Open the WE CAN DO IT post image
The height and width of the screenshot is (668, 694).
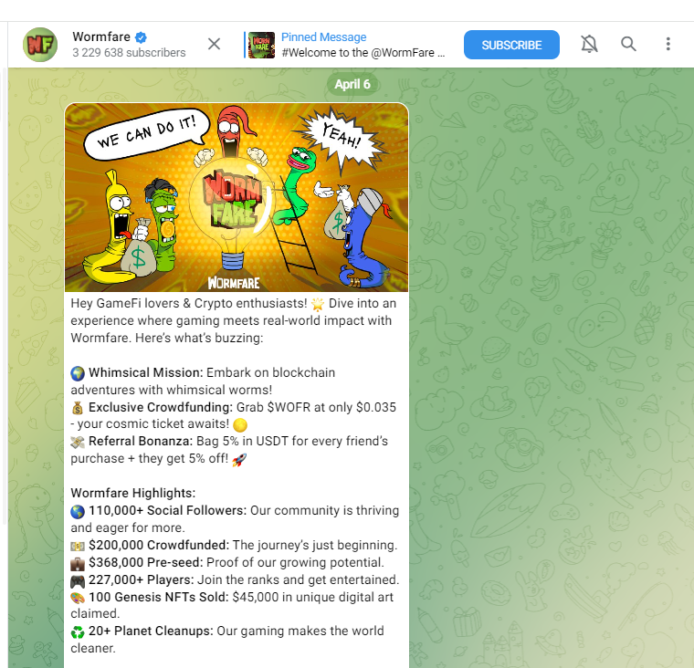[x=237, y=197]
